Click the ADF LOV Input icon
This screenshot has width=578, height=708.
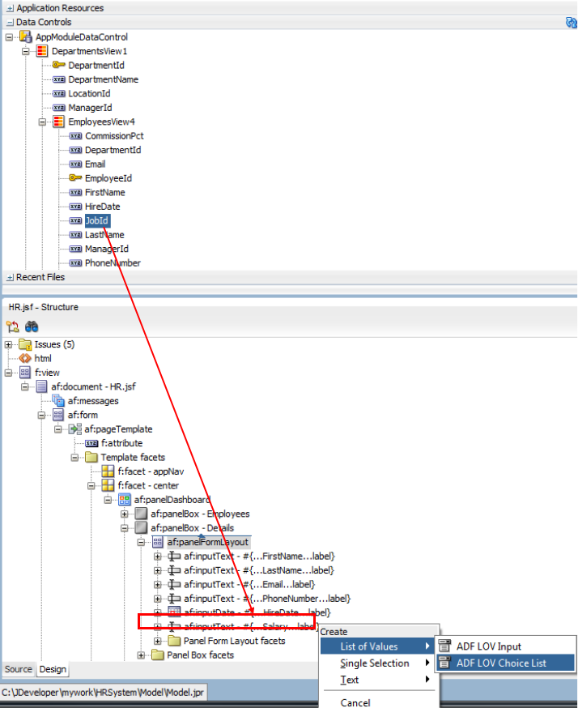tap(445, 646)
